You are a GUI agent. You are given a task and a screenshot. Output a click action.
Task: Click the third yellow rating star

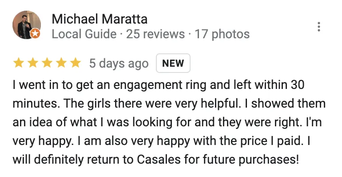click(47, 63)
